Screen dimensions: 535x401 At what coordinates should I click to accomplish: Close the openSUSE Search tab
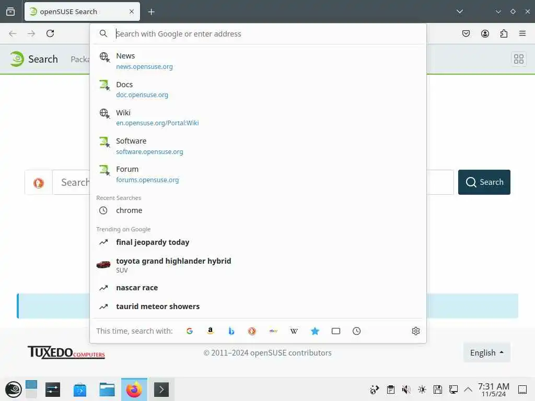tap(132, 11)
